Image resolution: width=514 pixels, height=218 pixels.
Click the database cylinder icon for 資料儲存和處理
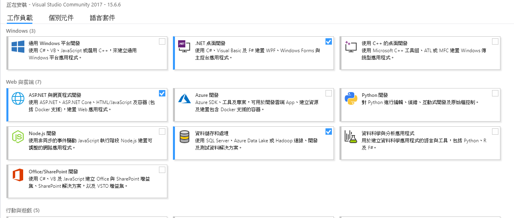point(184,137)
